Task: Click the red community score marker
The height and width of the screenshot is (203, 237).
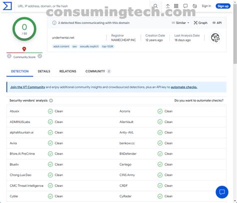Action: click(24, 49)
